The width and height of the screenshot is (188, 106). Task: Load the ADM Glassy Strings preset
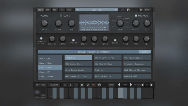coord(137,70)
